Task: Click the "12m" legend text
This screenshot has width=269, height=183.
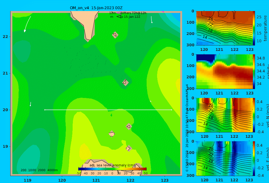Action: (x=112, y=13)
